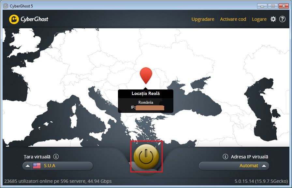Show info for Țara virtuală

(56, 156)
